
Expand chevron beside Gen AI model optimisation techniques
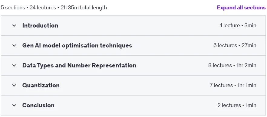click(x=14, y=46)
